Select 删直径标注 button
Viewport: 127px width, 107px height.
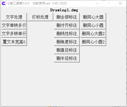(67, 50)
